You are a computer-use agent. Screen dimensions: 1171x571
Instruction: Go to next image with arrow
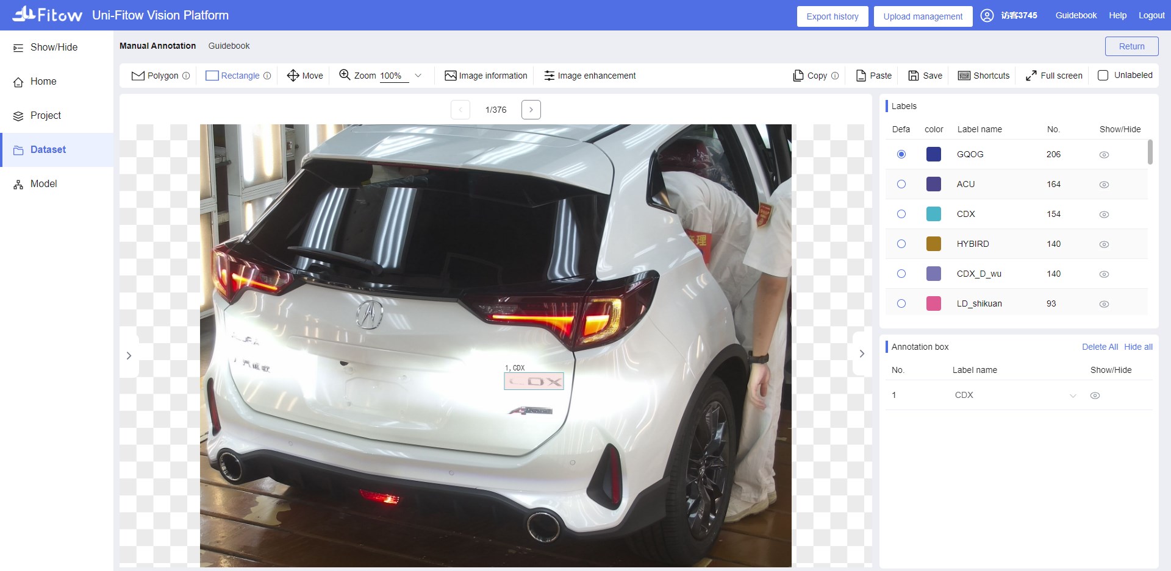point(531,110)
